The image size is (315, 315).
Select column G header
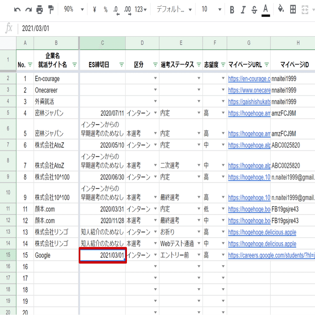249,43
